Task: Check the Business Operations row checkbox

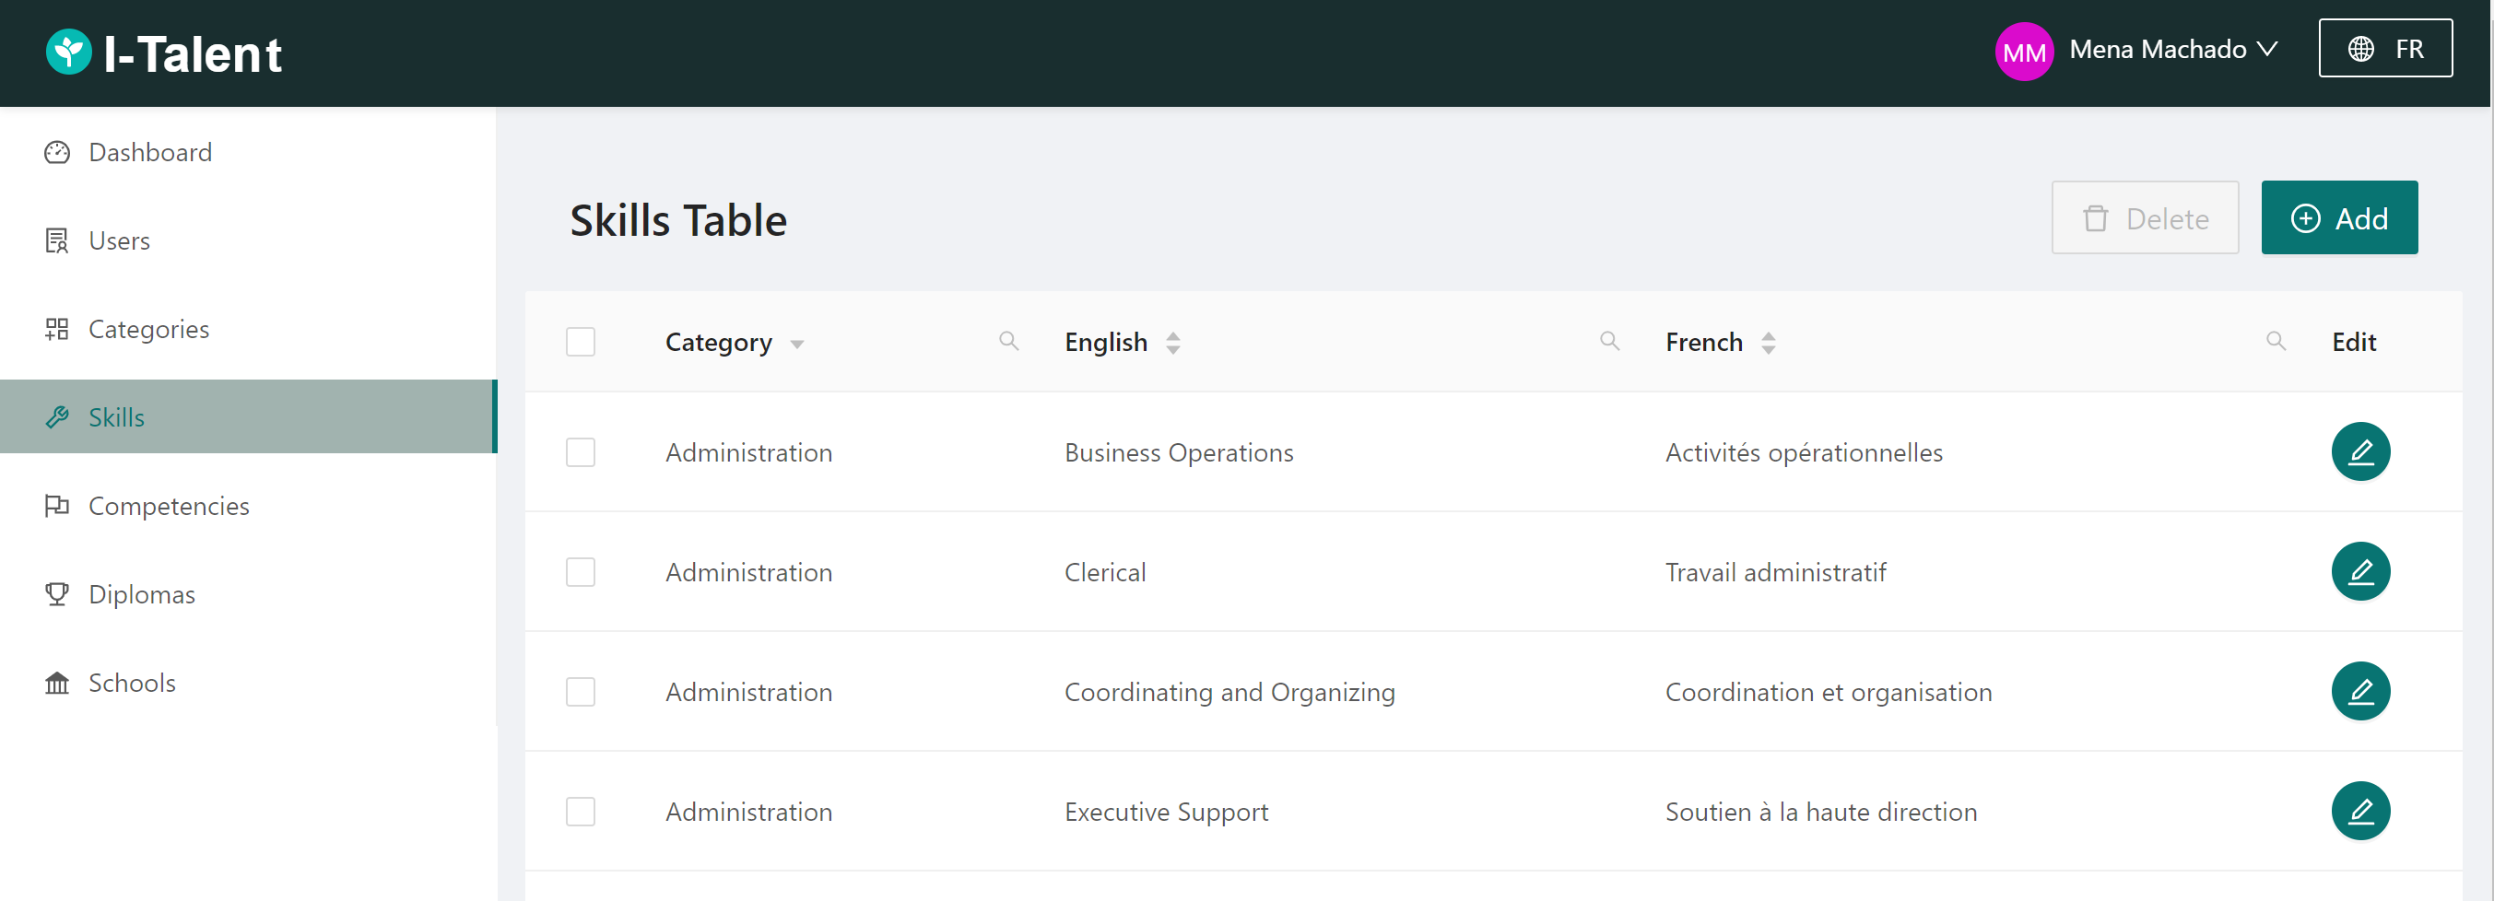Action: (580, 452)
